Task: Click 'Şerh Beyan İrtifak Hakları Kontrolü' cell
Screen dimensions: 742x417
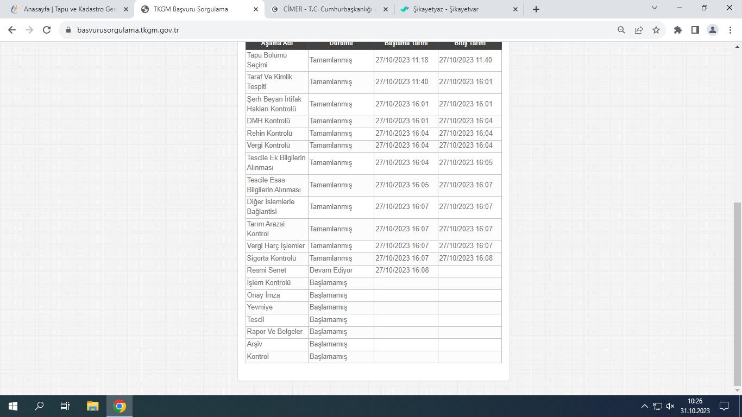Action: [x=276, y=104]
